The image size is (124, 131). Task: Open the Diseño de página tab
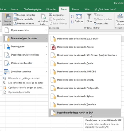(x=32, y=9)
